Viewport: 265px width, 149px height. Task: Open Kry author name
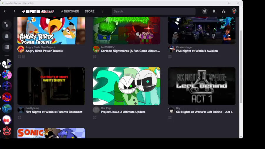tap(178, 108)
